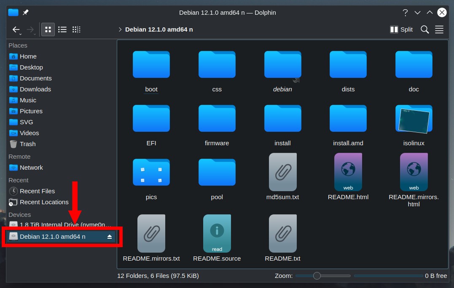Click the free space capacity bar
Viewport: 454px width, 288px height.
tap(388, 276)
